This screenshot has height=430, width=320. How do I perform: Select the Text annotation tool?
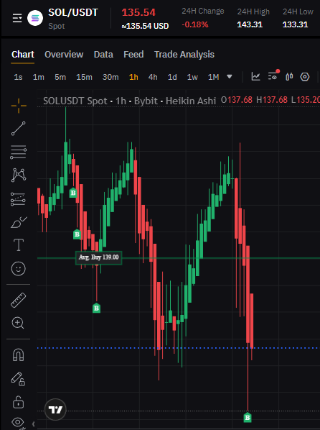coord(19,245)
